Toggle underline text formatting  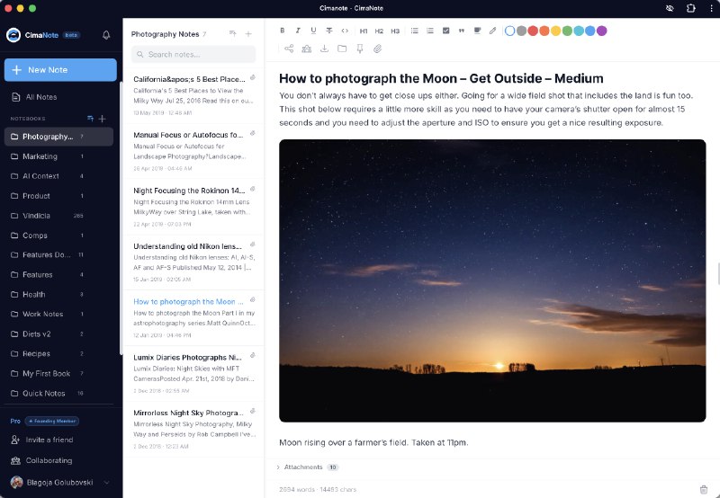313,31
